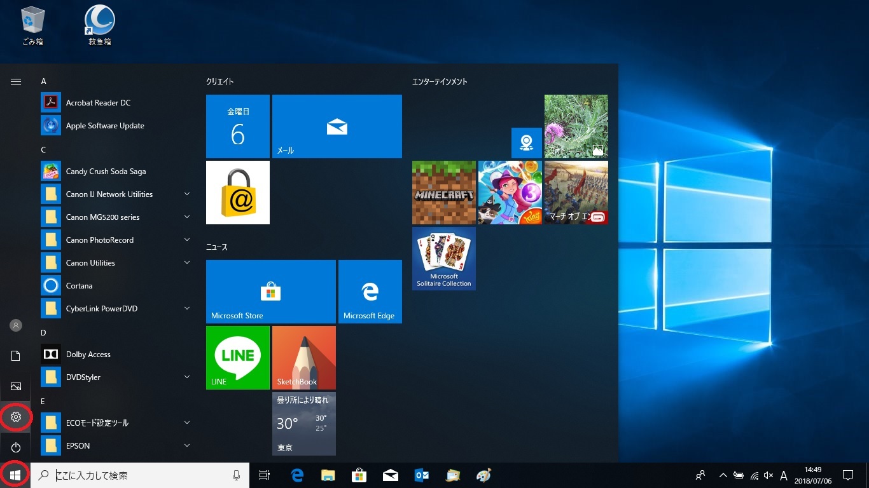869x488 pixels.
Task: Open Mail from the taskbar
Action: click(391, 475)
